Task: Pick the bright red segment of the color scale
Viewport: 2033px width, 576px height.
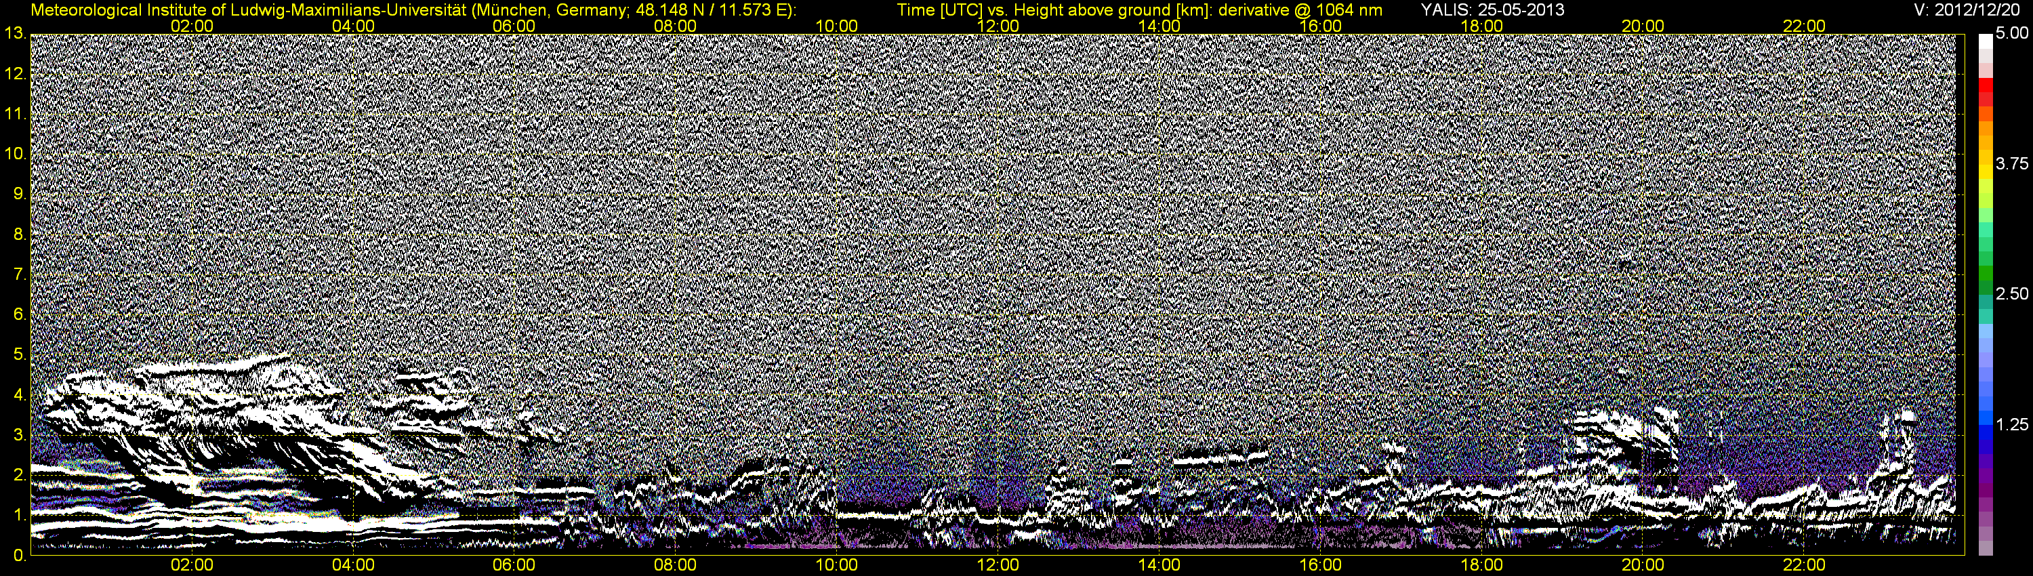Action: [1986, 85]
